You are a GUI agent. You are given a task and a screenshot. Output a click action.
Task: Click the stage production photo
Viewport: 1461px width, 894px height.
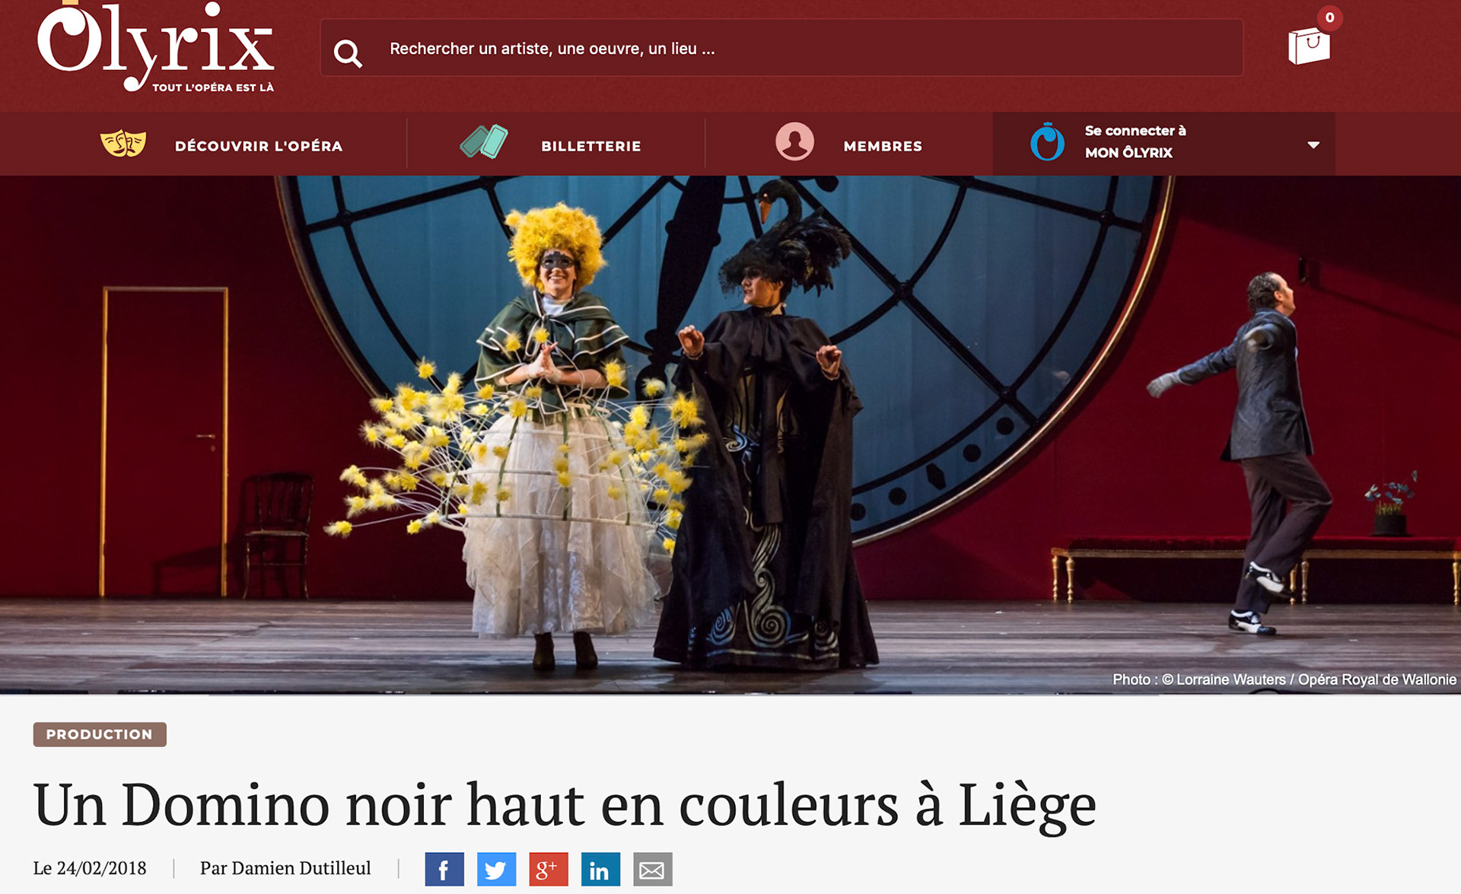730,434
